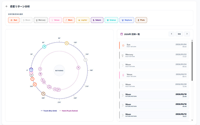Click the cyan transit Uranus marker
The image size is (200, 125).
[x=44, y=46]
